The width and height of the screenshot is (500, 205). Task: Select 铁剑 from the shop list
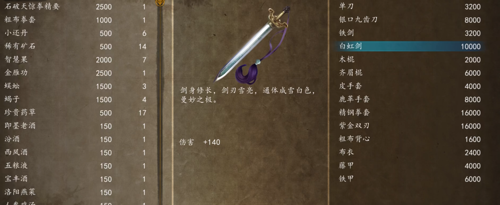pos(410,33)
